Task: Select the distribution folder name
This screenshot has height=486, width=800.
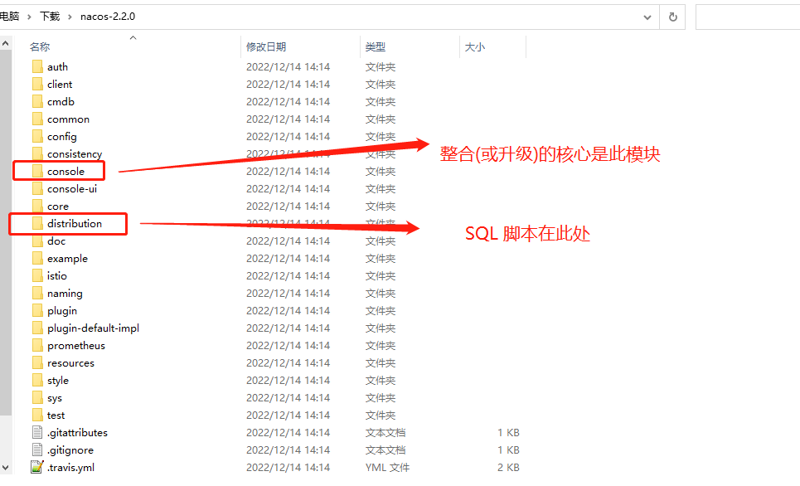Action: click(x=75, y=224)
